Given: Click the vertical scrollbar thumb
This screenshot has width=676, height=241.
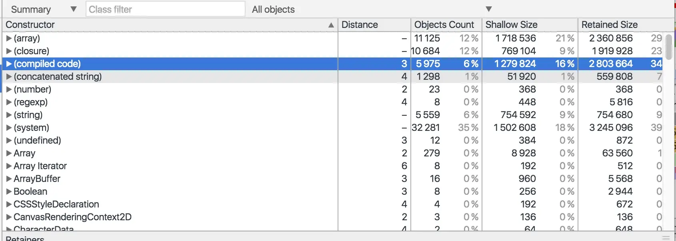Looking at the screenshot, I should (668, 46).
